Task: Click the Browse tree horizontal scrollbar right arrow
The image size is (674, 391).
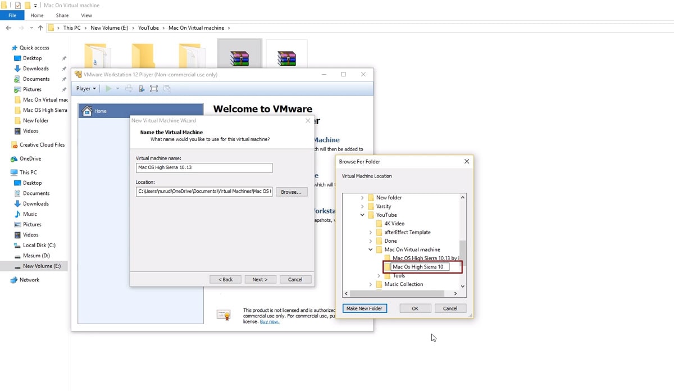Action: 456,293
